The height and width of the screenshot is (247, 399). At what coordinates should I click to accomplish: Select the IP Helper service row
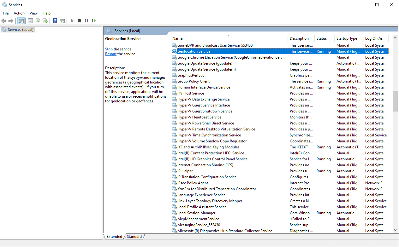185,171
